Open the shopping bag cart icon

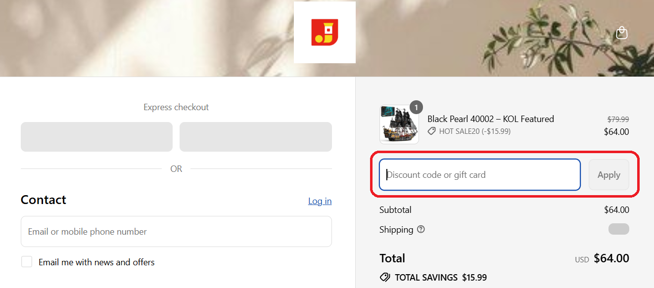coord(621,33)
